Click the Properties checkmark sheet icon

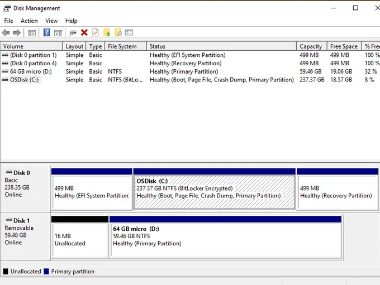click(96, 33)
